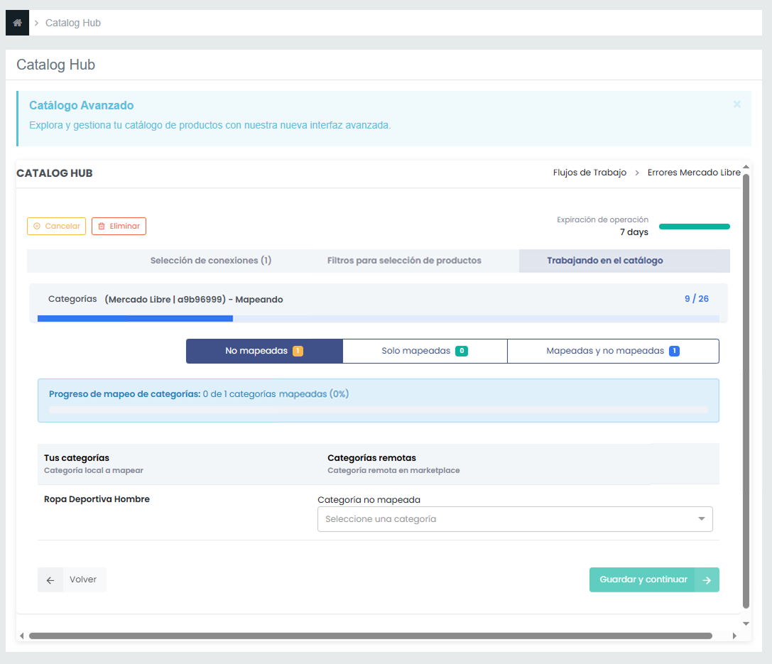Click the right arrow on Guardar y continuar
Image resolution: width=772 pixels, height=664 pixels.
click(x=707, y=579)
